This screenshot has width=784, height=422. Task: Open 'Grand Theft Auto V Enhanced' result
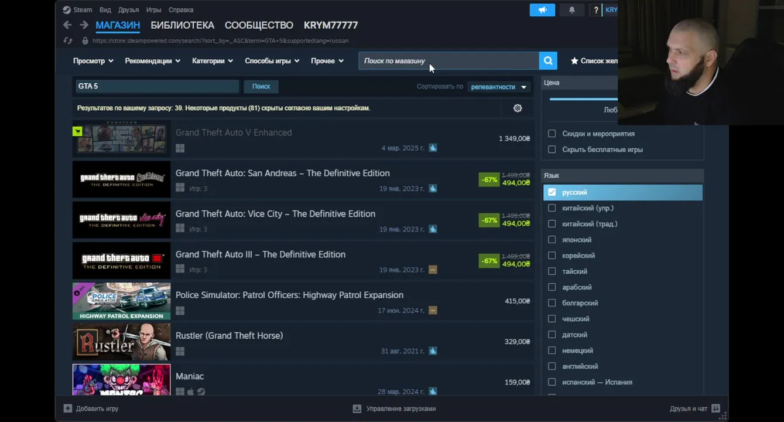pyautogui.click(x=303, y=139)
